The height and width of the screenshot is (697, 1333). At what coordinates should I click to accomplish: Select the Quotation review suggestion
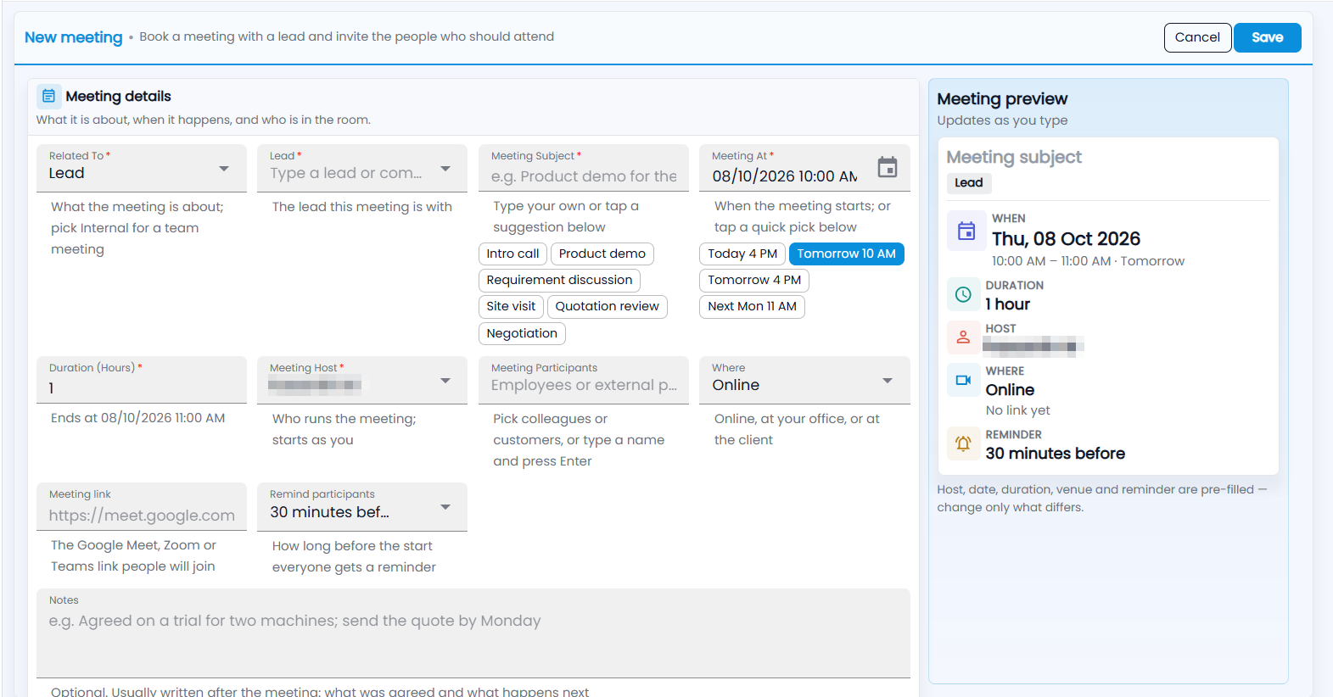[608, 306]
